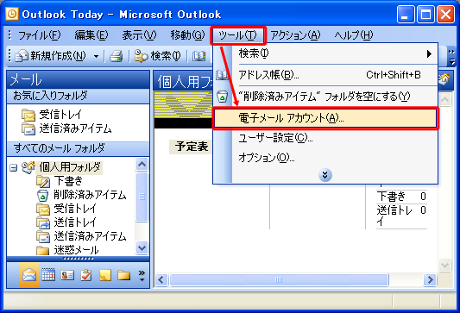
Task: Expand the full Tools menu with chevron
Action: coord(325,175)
